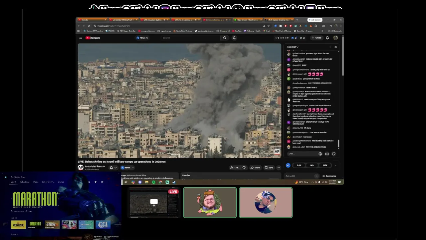The height and width of the screenshot is (240, 426).
Task: Like the Beirut skyline video
Action: [234, 168]
